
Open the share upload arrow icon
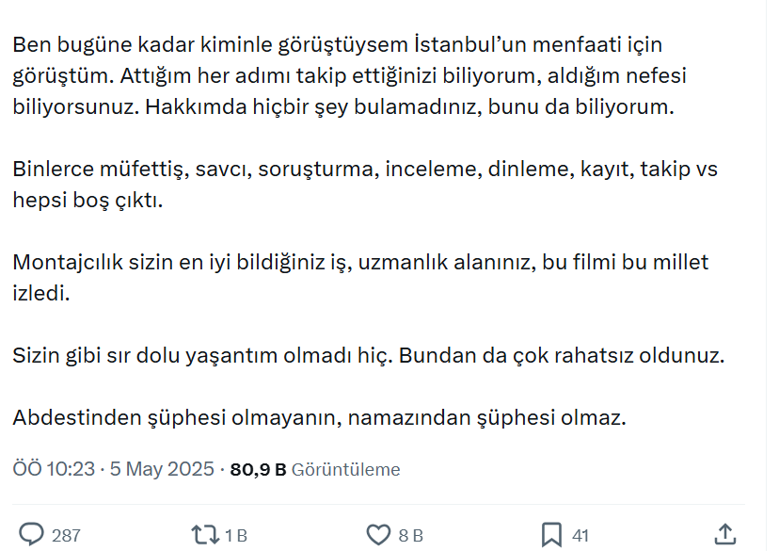[x=724, y=535]
